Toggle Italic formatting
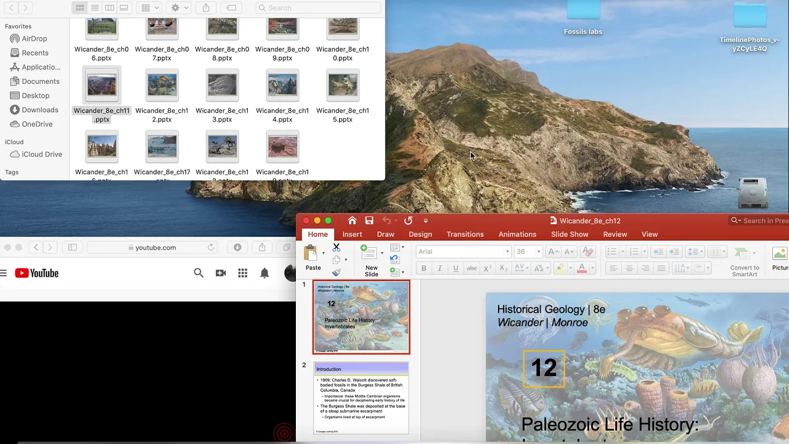This screenshot has width=789, height=444. point(439,268)
